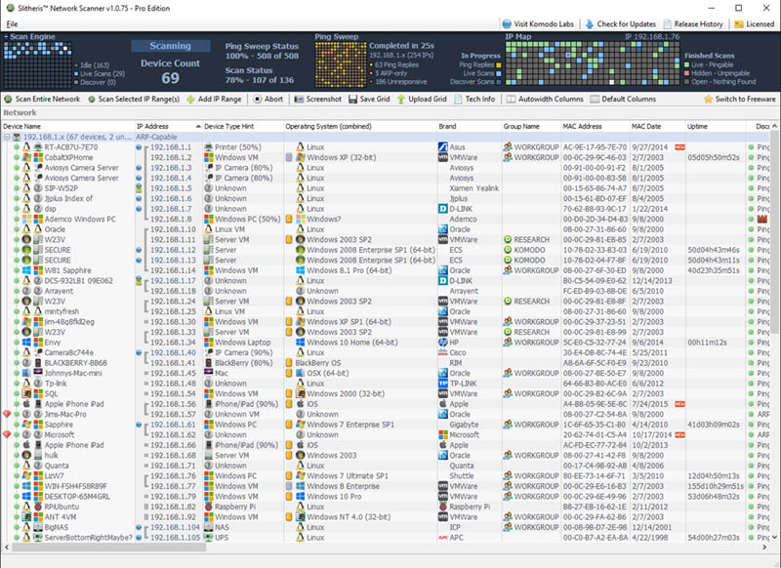The width and height of the screenshot is (781, 568).
Task: Click the Check for Updates arrow icon
Action: [x=589, y=23]
